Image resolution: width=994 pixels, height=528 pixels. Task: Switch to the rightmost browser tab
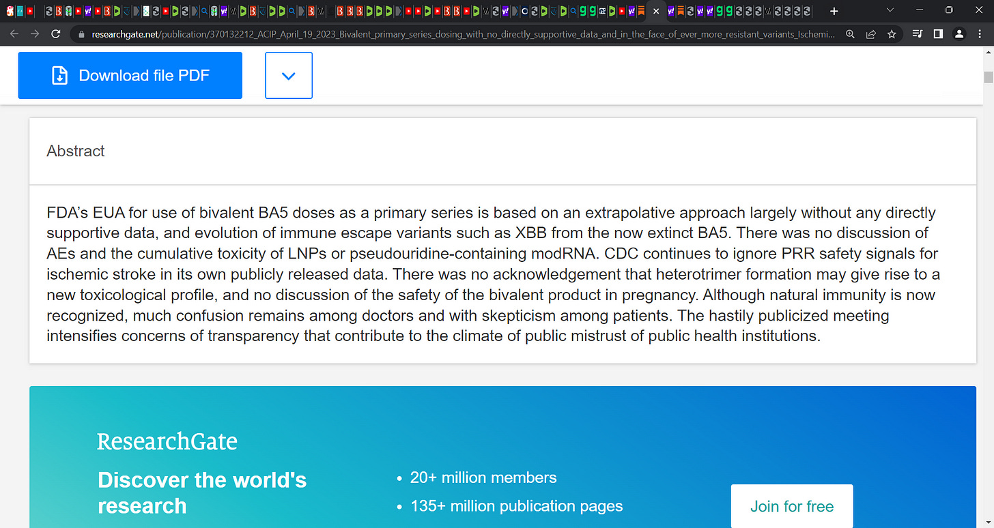pos(808,11)
